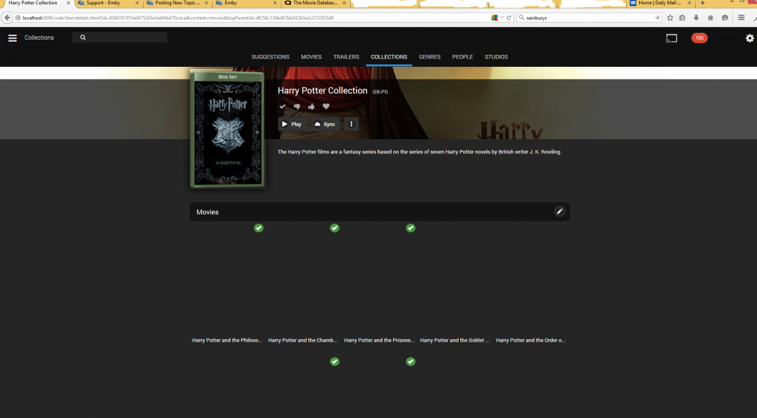757x418 pixels.
Task: Toggle the heart favorite for the collection
Action: 326,107
